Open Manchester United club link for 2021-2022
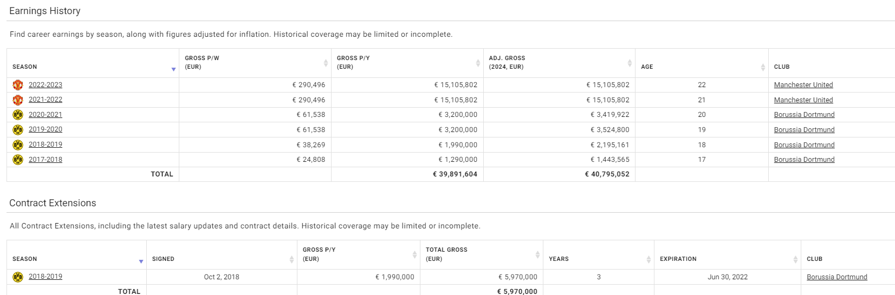Viewport: 895px width, 295px height. [803, 100]
